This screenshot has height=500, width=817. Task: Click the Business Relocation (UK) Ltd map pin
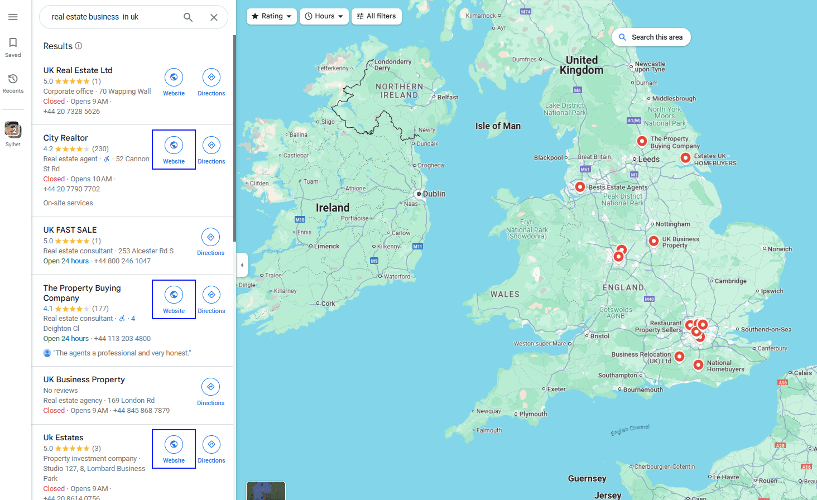click(x=679, y=356)
